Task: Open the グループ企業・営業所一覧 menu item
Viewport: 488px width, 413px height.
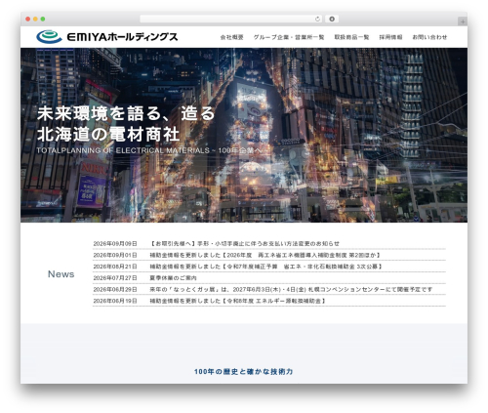Action: pyautogui.click(x=289, y=37)
